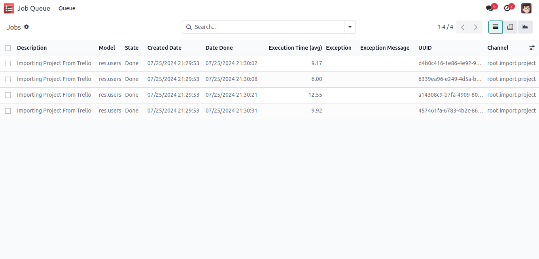Switch to the pivot table view
The width and height of the screenshot is (539, 259).
[510, 27]
